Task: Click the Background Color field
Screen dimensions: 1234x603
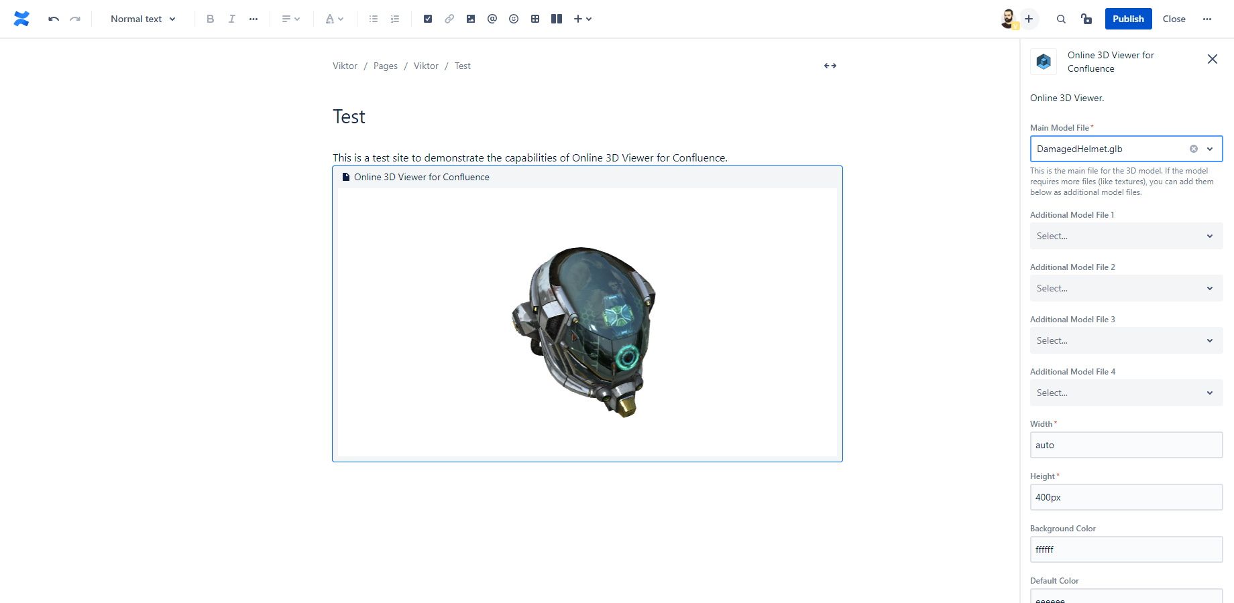Action: tap(1126, 549)
